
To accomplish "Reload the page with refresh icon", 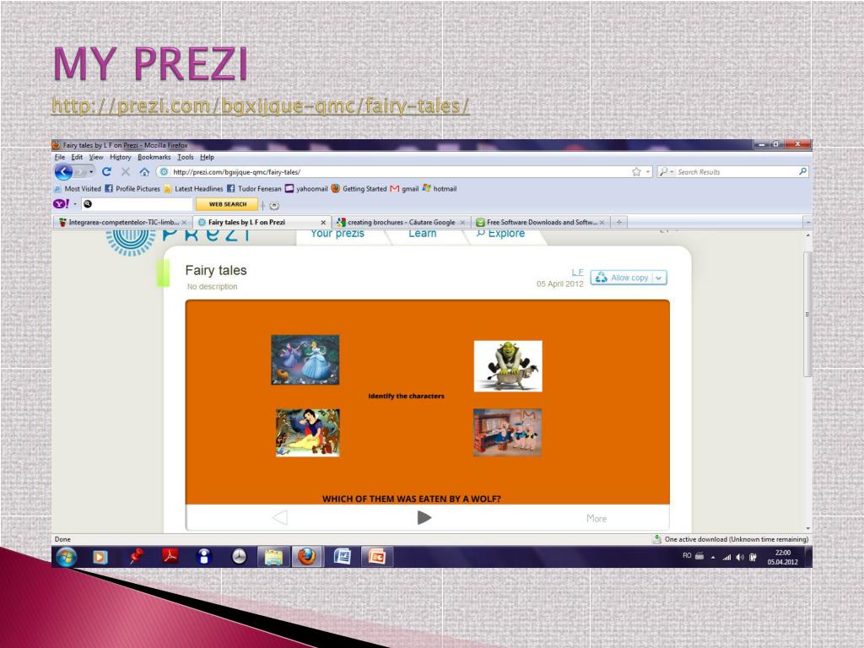I will tap(107, 172).
